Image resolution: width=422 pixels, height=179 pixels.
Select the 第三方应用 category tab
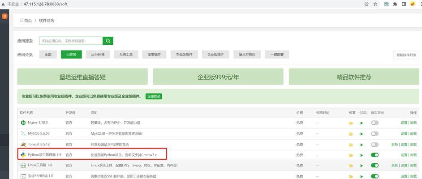[x=247, y=55]
